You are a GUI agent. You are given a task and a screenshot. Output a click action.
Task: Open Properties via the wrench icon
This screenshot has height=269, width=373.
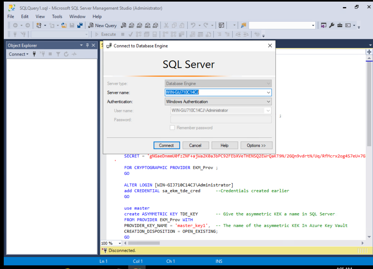332,25
